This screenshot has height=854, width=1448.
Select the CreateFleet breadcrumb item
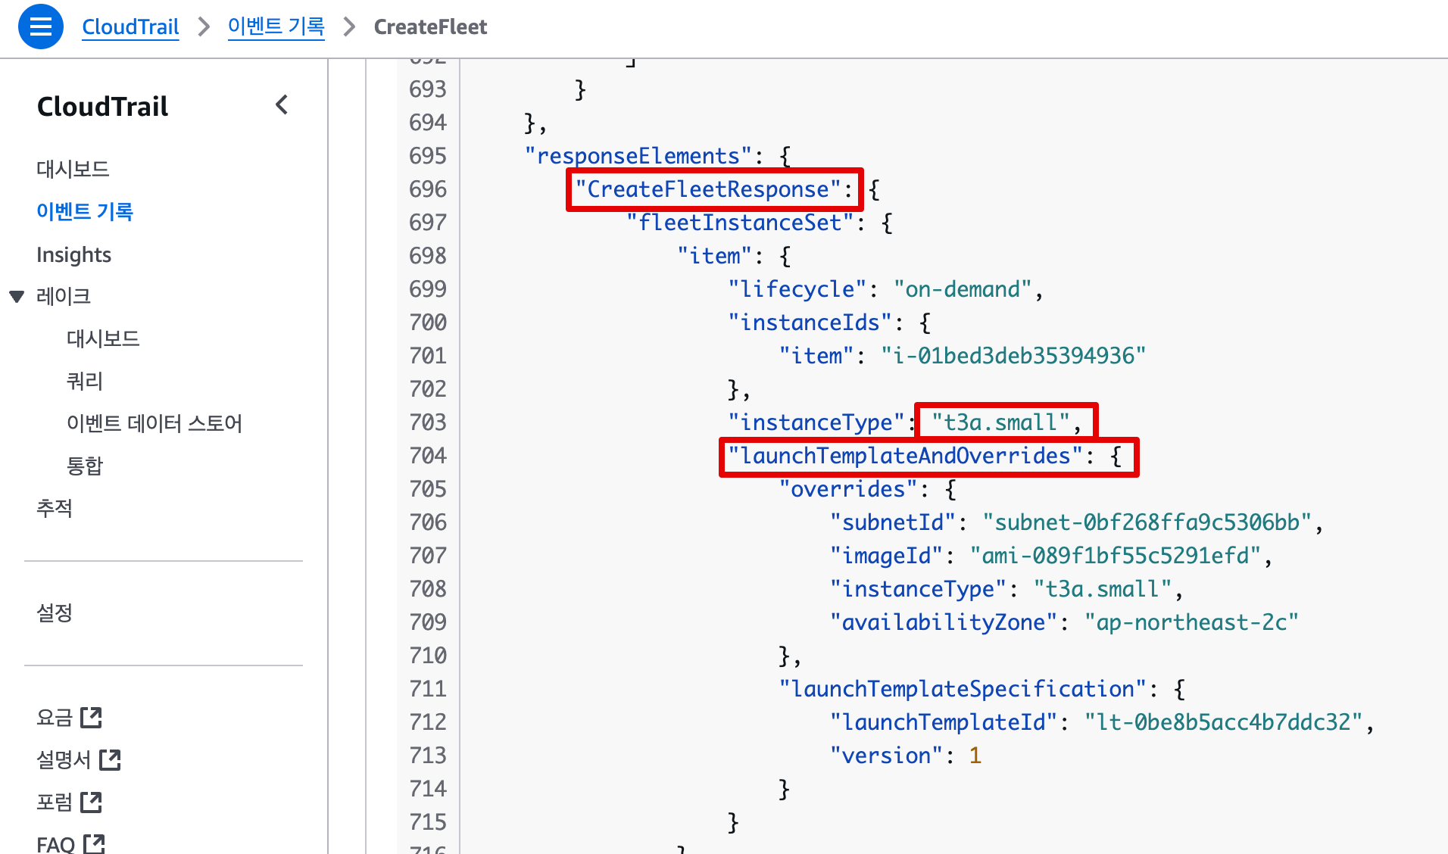tap(430, 26)
